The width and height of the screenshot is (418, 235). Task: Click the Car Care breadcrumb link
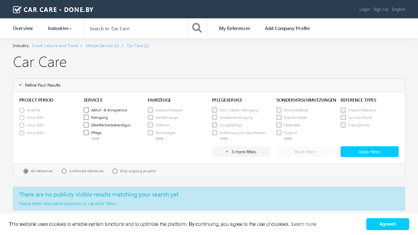[138, 46]
